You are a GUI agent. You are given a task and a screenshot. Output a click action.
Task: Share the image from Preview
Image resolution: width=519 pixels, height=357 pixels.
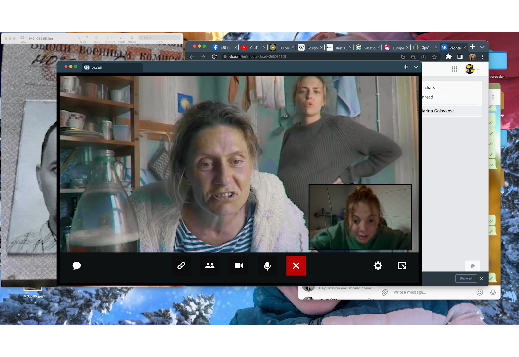(x=97, y=37)
